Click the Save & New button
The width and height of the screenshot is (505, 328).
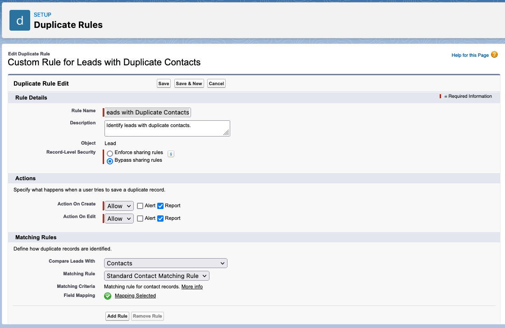click(x=189, y=83)
